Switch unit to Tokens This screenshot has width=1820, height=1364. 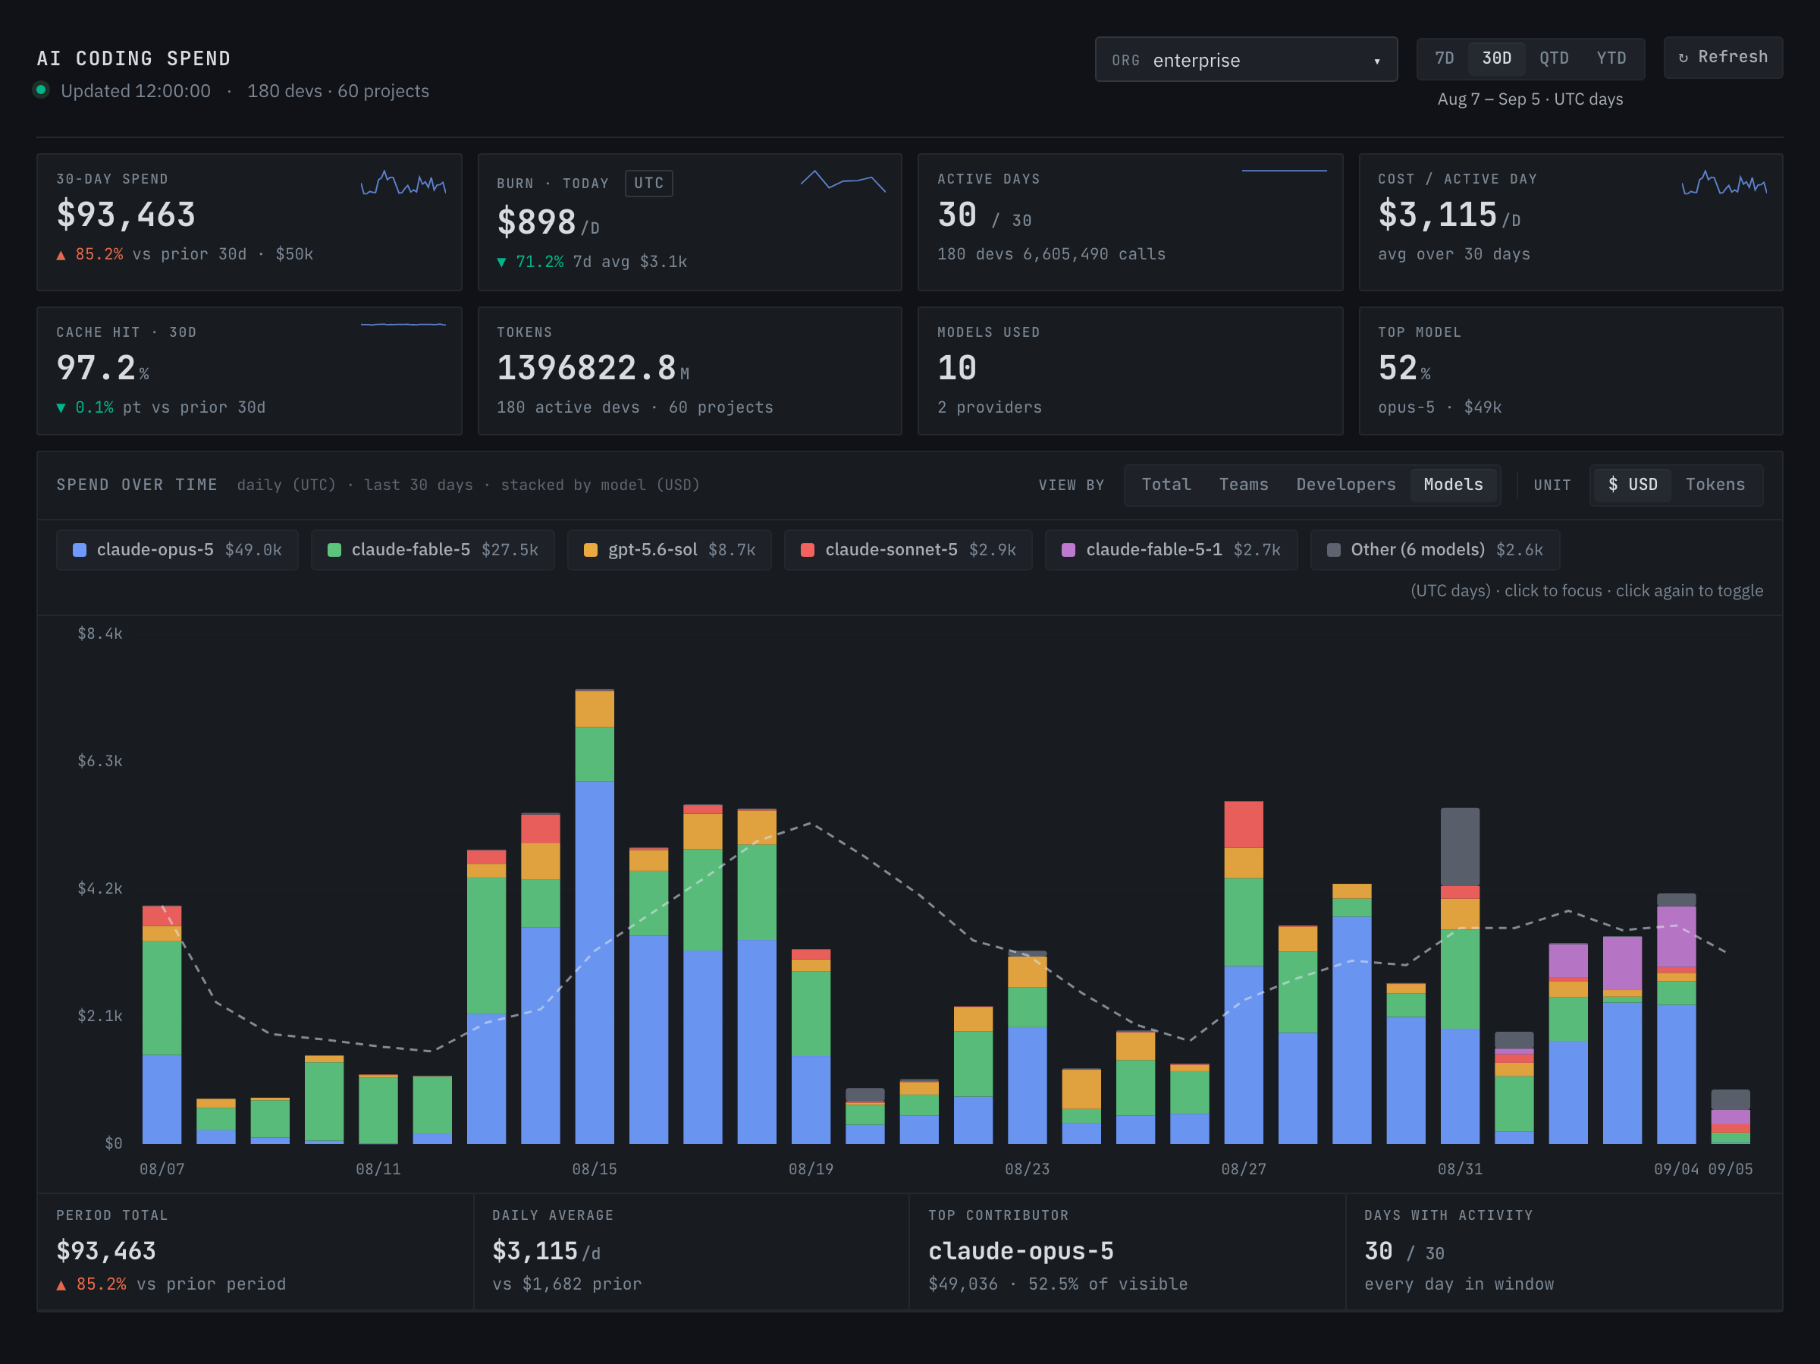pos(1715,485)
